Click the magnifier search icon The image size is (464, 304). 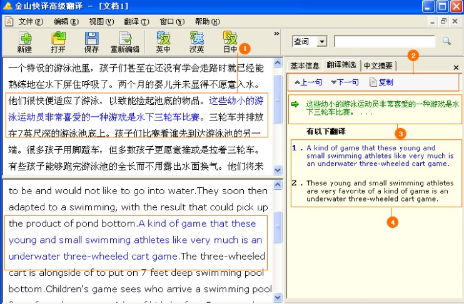pyautogui.click(x=446, y=41)
